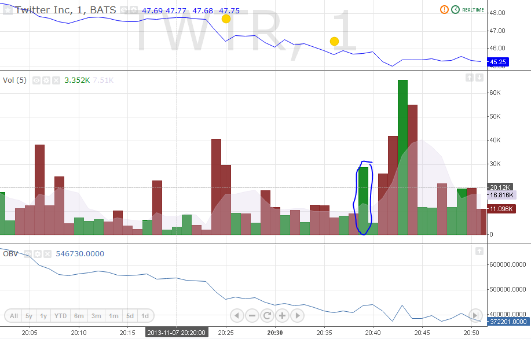Remove the Vol (5) indicator with X

click(x=56, y=80)
